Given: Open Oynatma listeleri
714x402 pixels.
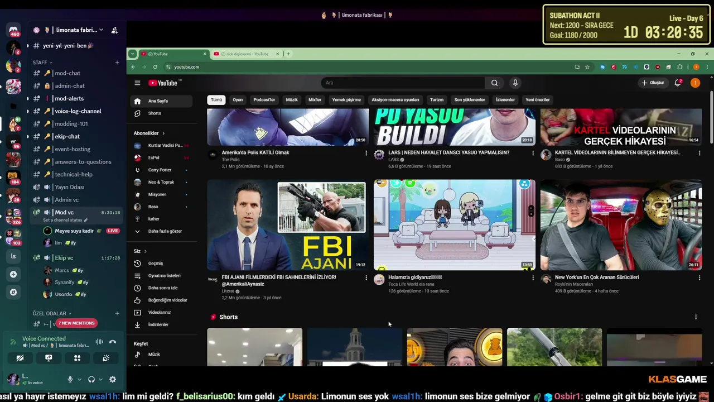Looking at the screenshot, I should click(x=162, y=276).
